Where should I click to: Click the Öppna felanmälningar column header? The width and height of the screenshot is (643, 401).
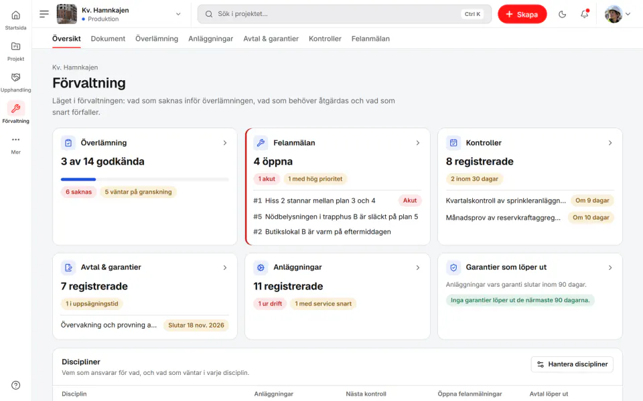point(470,394)
